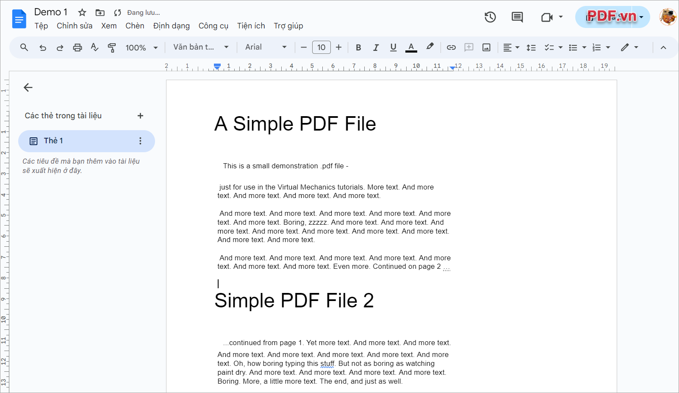Run spelling and grammar check
This screenshot has height=393, width=679.
tap(94, 47)
